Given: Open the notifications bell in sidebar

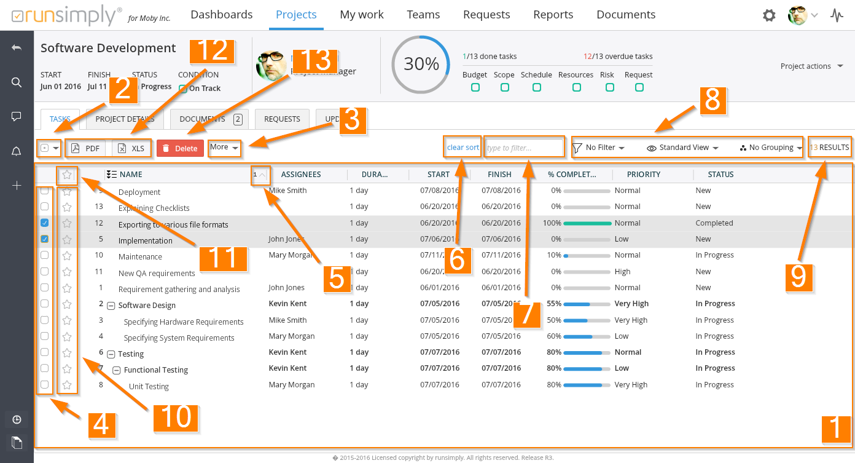Looking at the screenshot, I should click(17, 151).
